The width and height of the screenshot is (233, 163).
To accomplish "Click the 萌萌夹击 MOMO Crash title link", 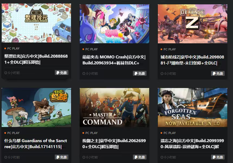I will 114,60.
